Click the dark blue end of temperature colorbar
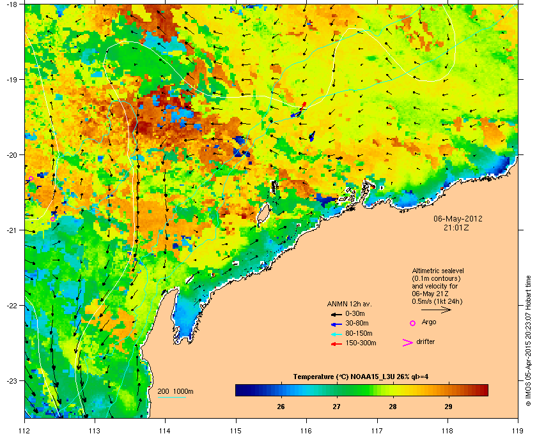 coord(240,390)
